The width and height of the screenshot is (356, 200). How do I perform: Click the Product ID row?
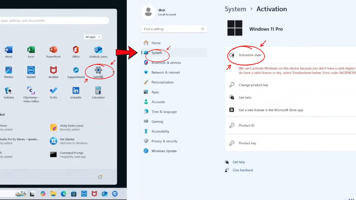pos(290,125)
